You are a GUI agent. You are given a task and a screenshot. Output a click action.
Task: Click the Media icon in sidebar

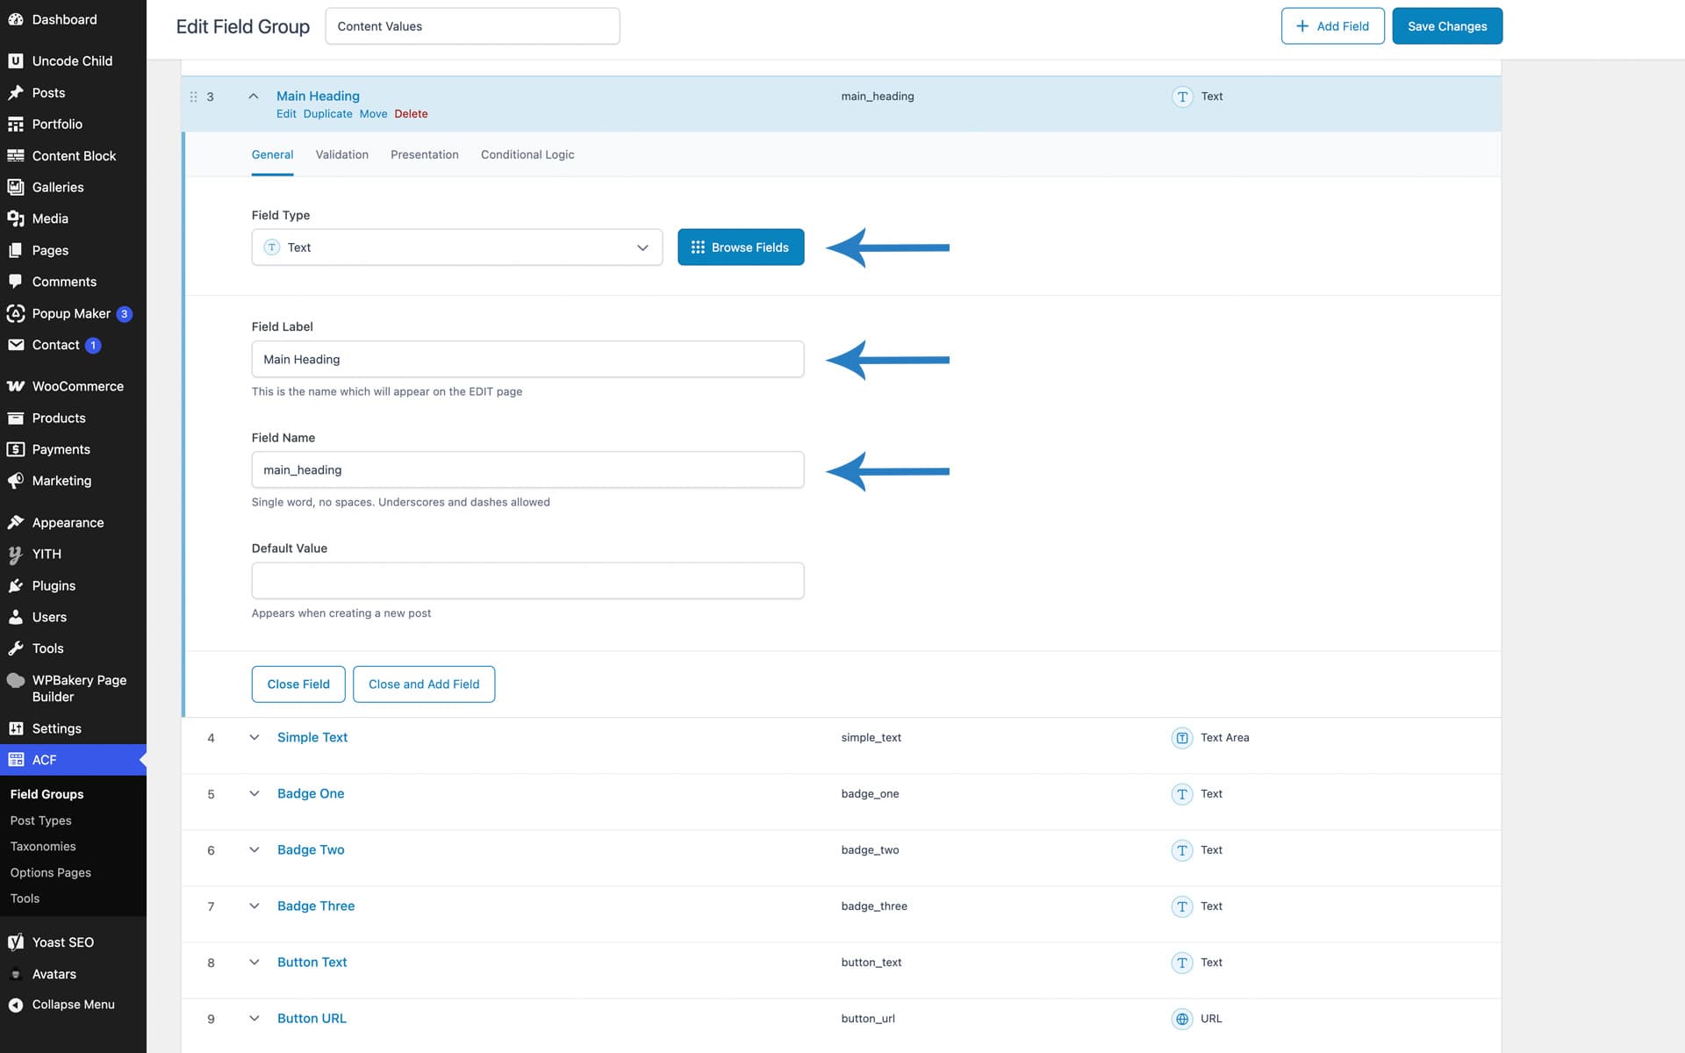(16, 218)
